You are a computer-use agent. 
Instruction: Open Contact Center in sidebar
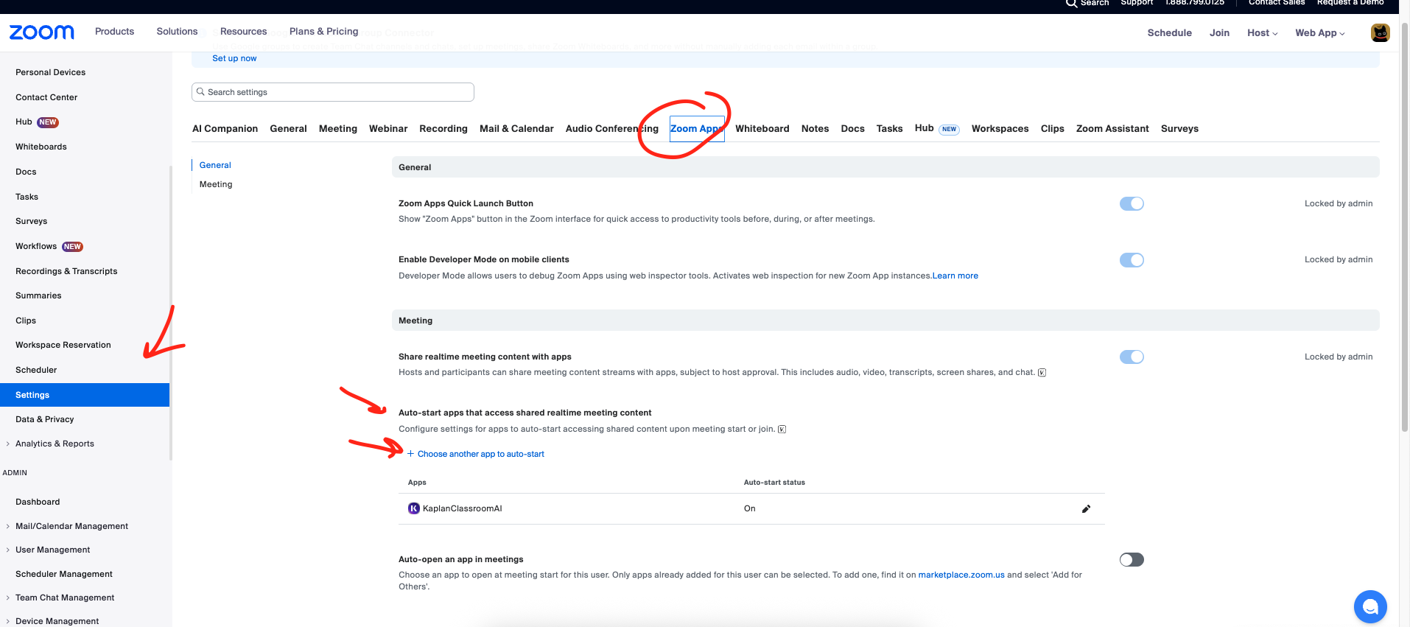(46, 98)
